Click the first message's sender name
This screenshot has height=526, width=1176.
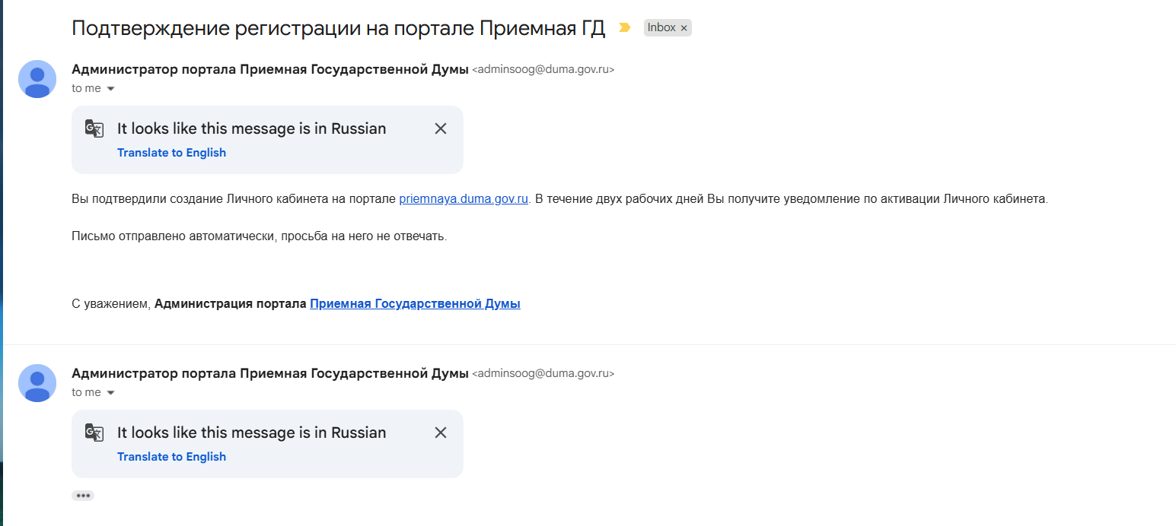[269, 70]
